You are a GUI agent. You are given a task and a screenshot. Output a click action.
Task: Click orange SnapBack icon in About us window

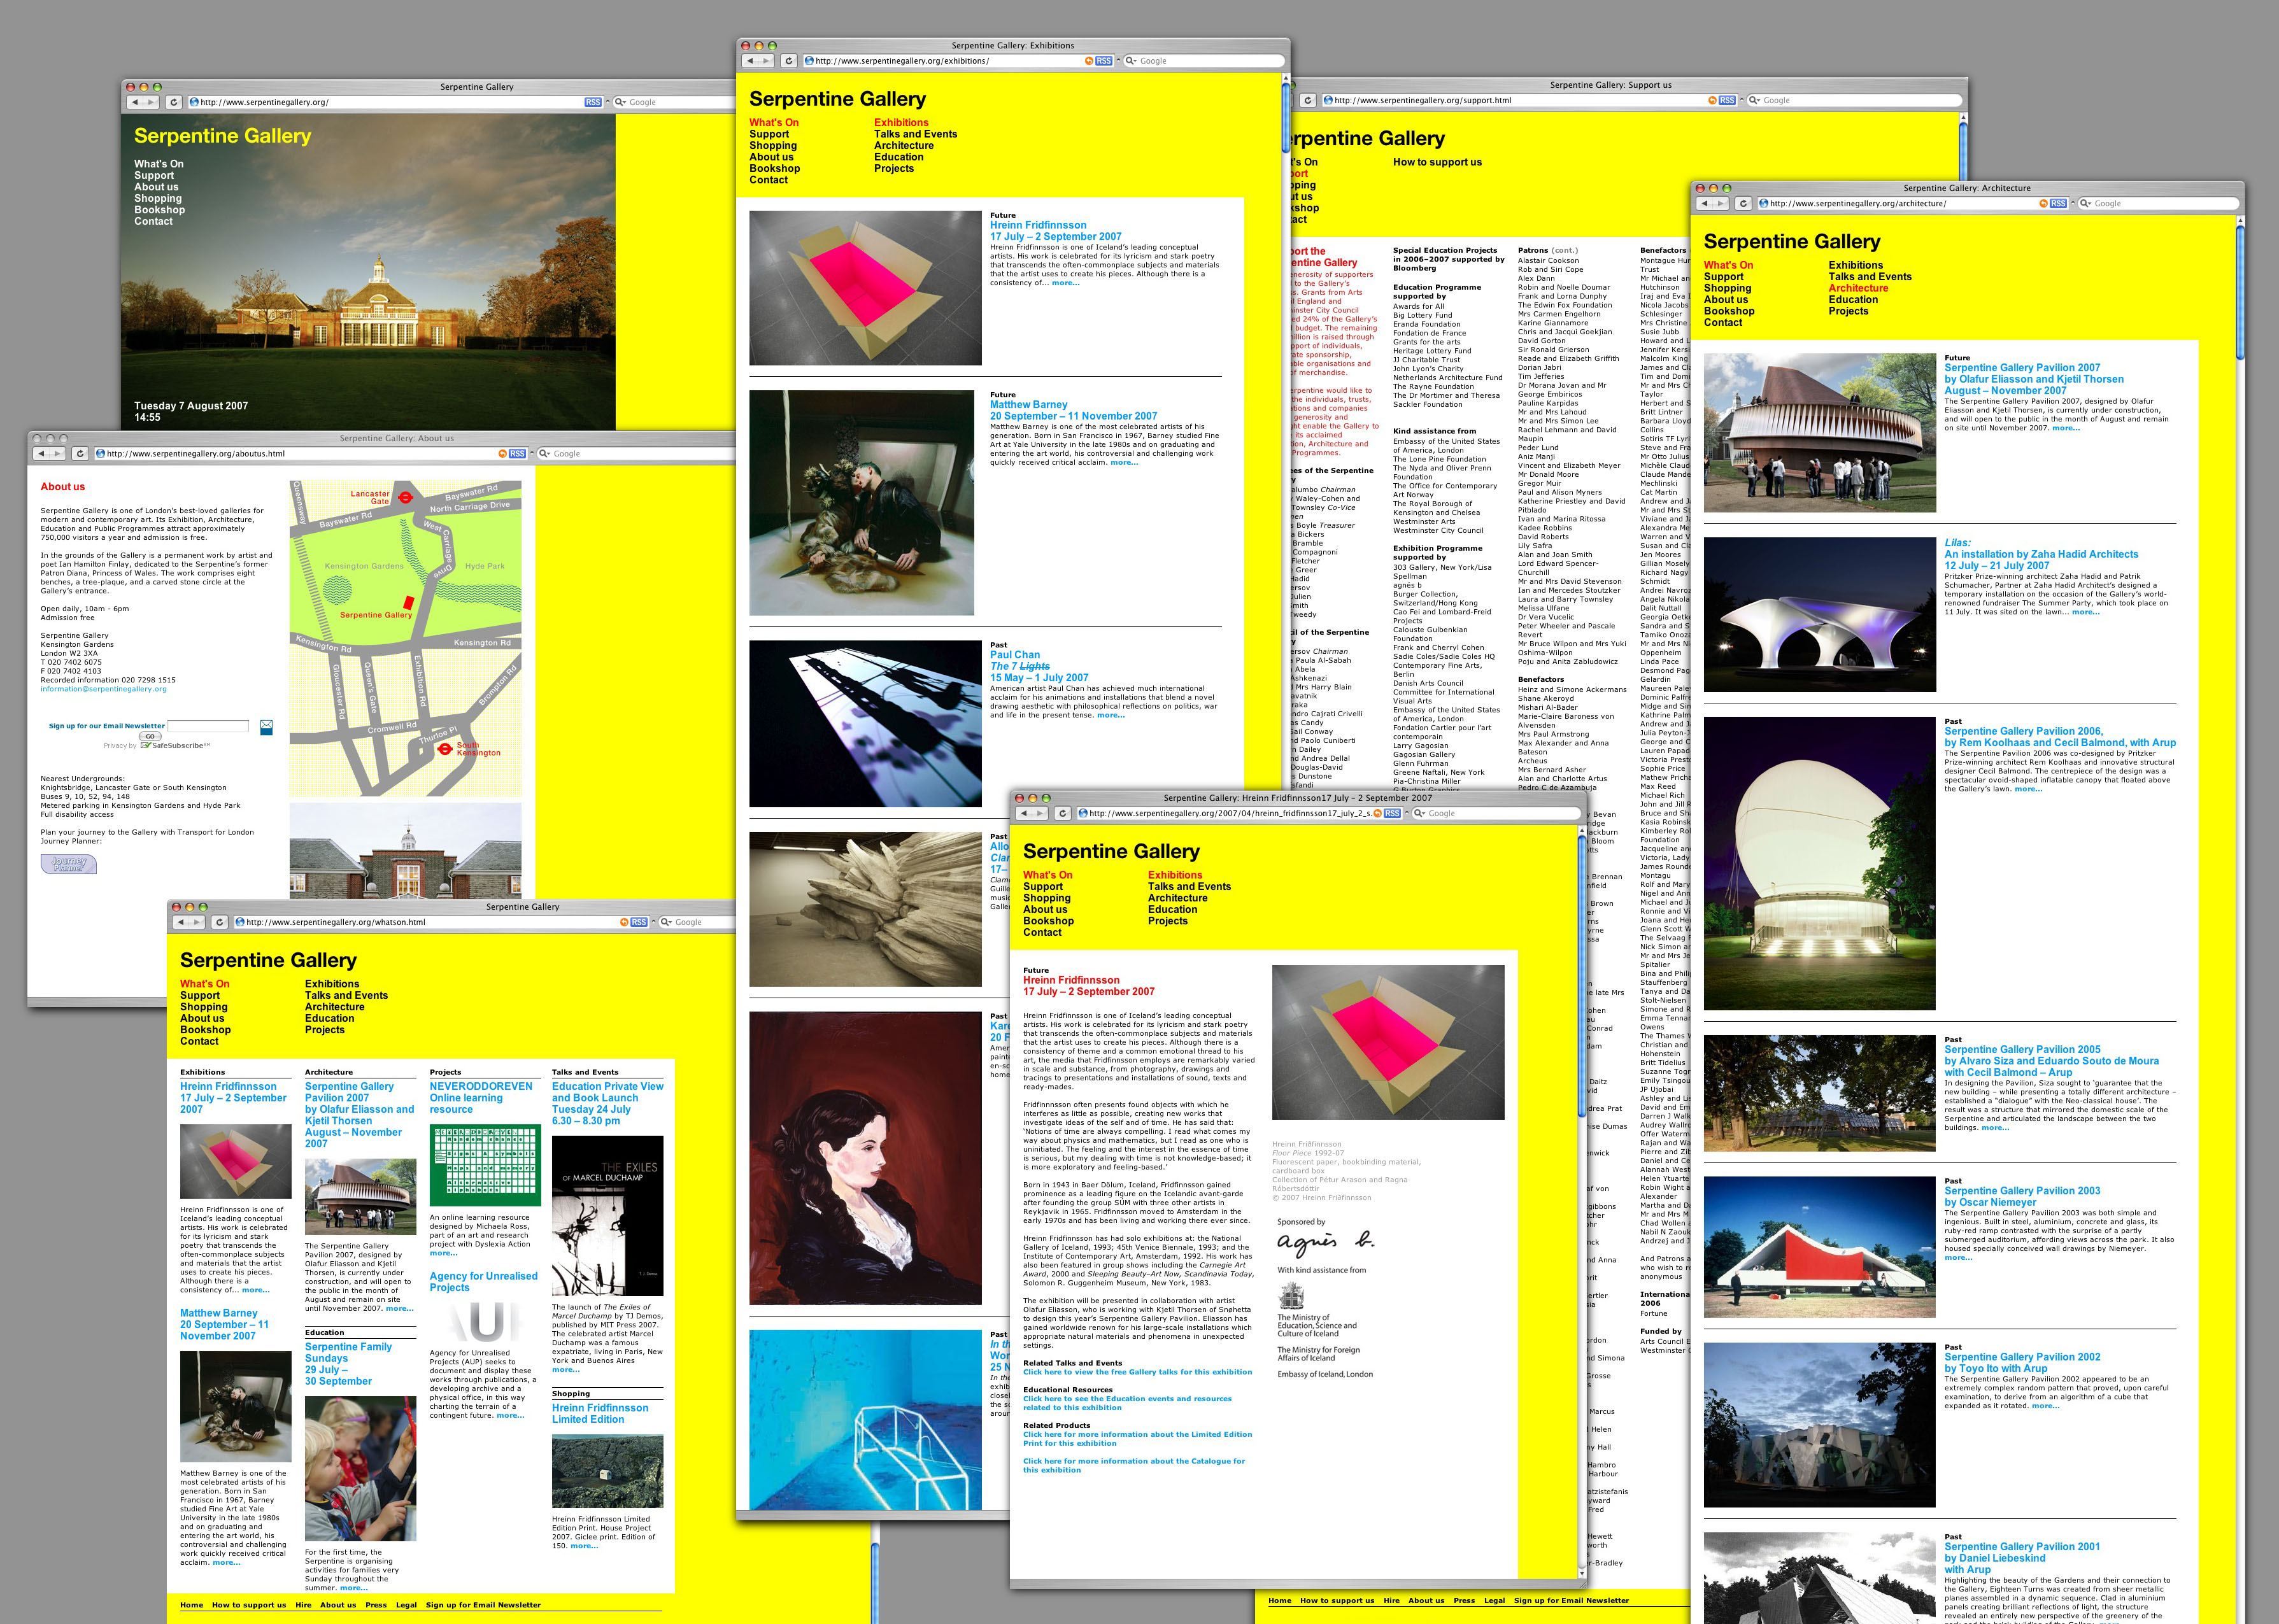502,454
